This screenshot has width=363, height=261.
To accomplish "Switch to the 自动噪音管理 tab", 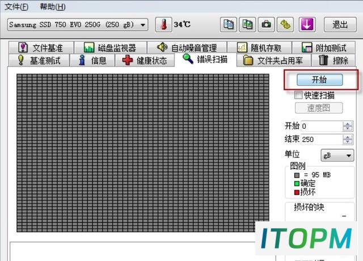I will click(x=187, y=48).
